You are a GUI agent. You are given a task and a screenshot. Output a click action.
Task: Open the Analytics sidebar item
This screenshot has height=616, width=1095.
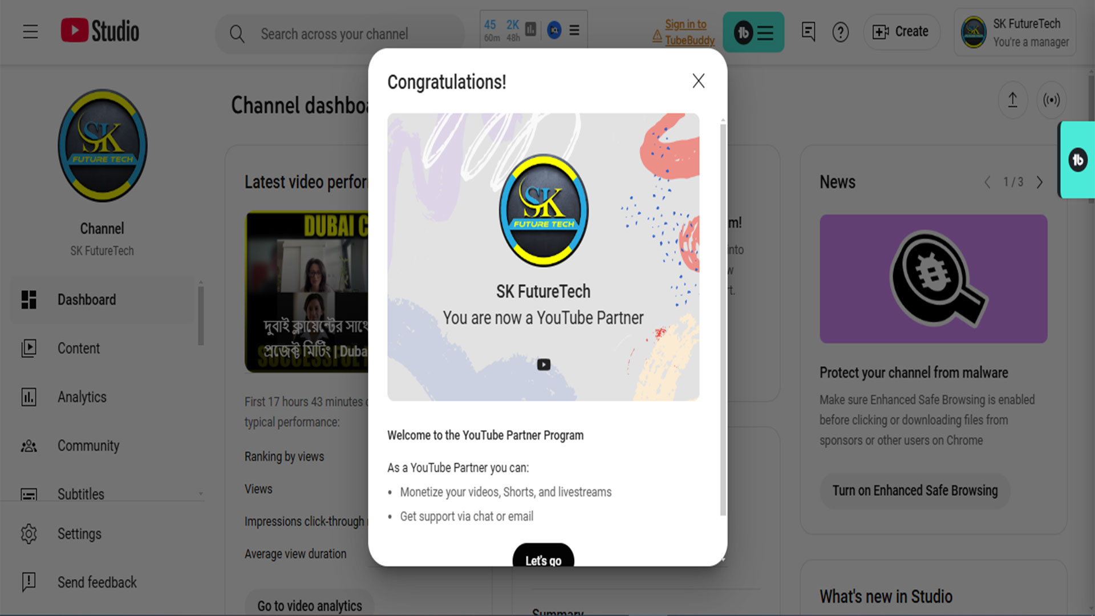(82, 397)
